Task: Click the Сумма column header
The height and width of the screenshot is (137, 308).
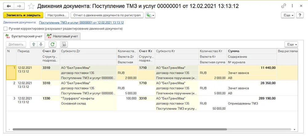Action: tap(252, 51)
